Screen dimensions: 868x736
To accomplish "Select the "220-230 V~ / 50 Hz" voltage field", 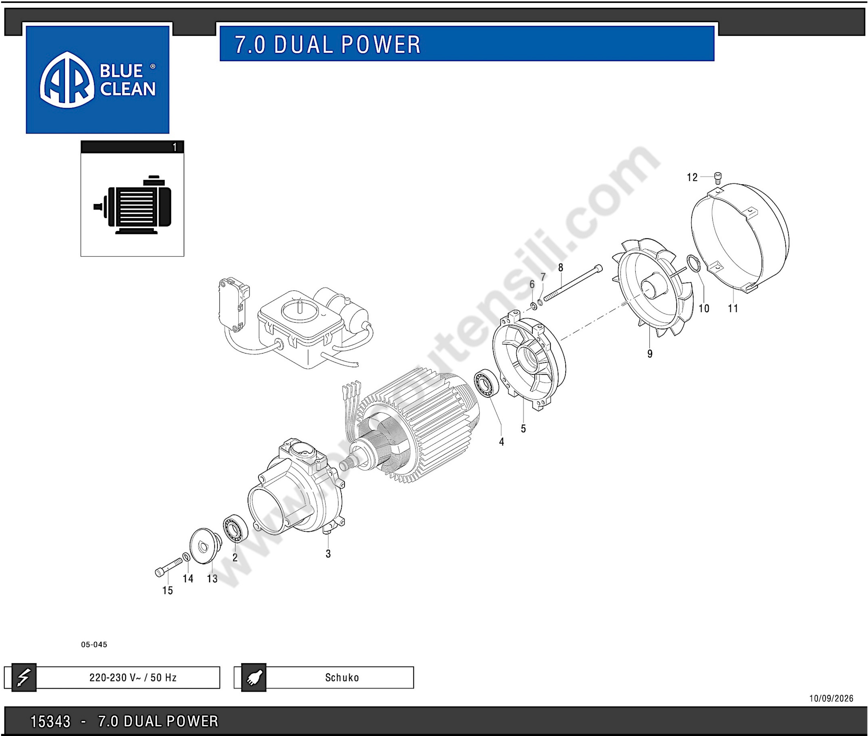I will point(128,677).
